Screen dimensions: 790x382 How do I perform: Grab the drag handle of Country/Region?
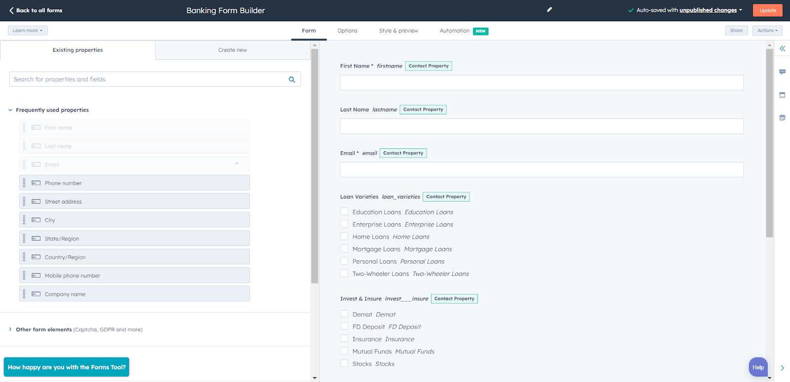(x=24, y=257)
